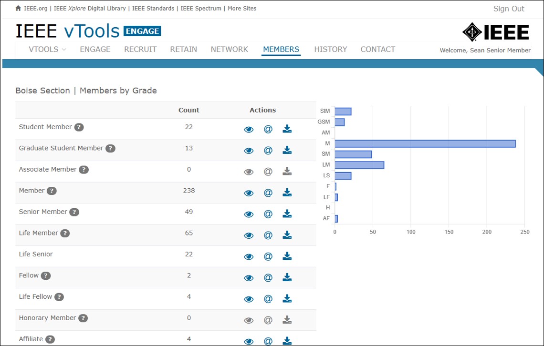The height and width of the screenshot is (346, 544).
Task: Open help for Graduate Student Member grade
Action: pos(110,148)
